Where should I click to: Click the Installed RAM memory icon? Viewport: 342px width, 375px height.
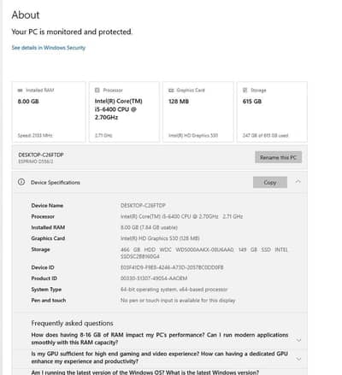point(20,91)
